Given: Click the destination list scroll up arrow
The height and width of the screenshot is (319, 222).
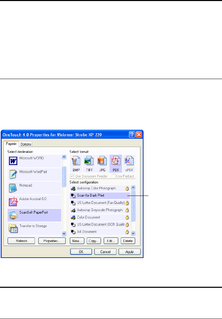Looking at the screenshot, I should click(64, 157).
